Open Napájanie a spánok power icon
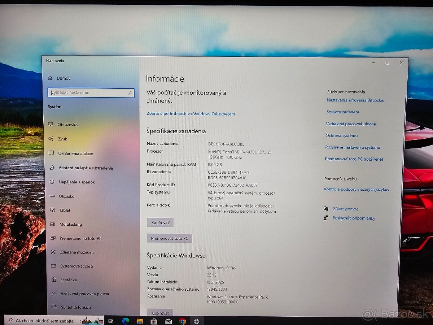This screenshot has height=325, width=433. (x=52, y=182)
